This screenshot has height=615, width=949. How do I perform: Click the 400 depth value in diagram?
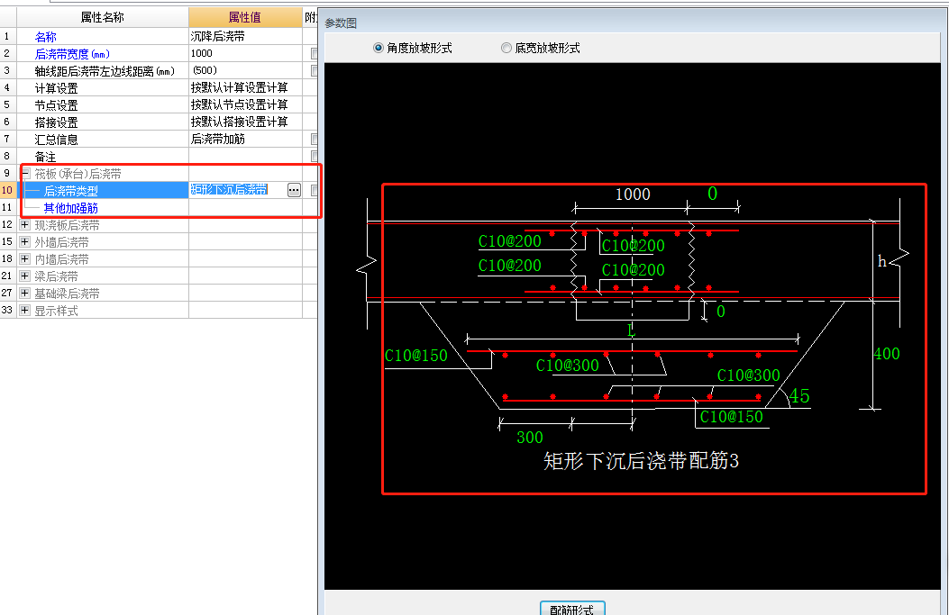point(887,354)
